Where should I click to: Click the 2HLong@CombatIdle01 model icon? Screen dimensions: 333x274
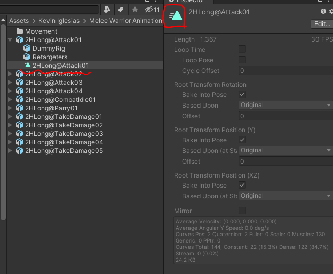[x=20, y=100]
